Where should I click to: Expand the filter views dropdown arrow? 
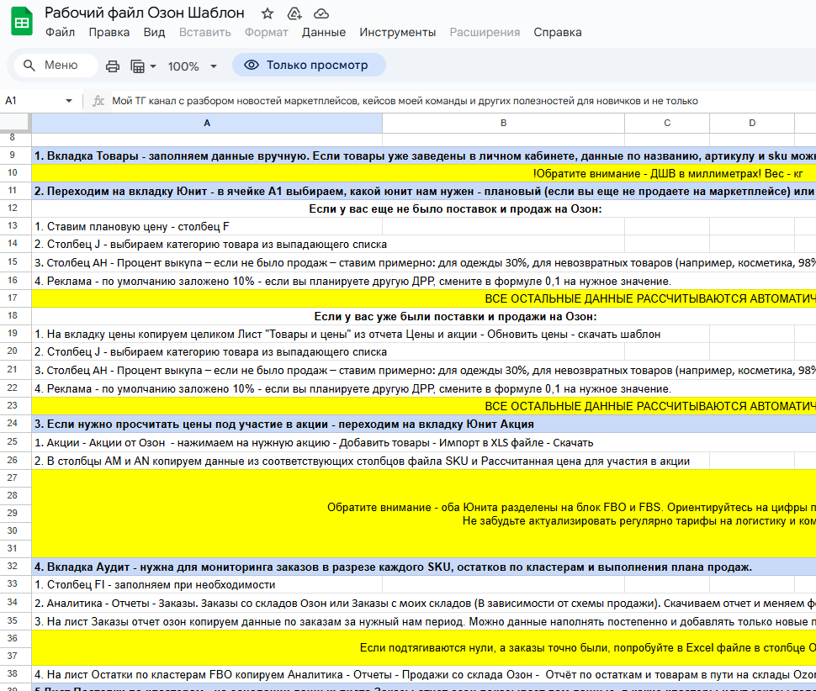153,66
